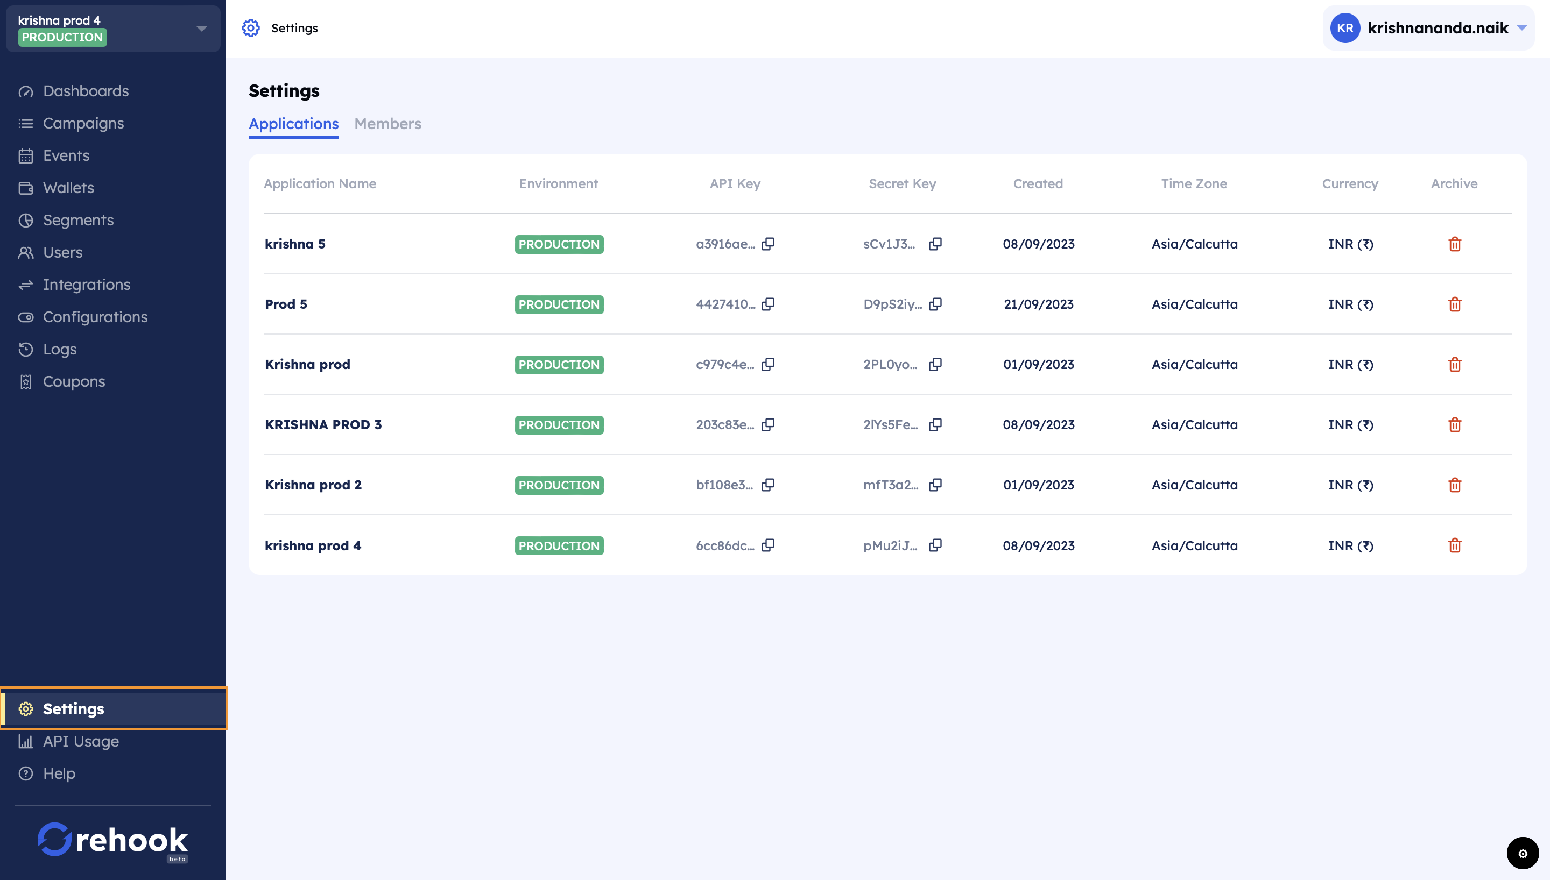Click the Prod 5 application name

pyautogui.click(x=286, y=304)
